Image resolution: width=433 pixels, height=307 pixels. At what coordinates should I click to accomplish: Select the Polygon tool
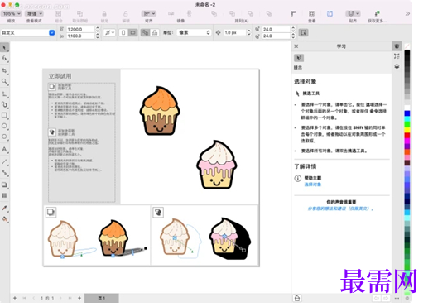pos(4,137)
